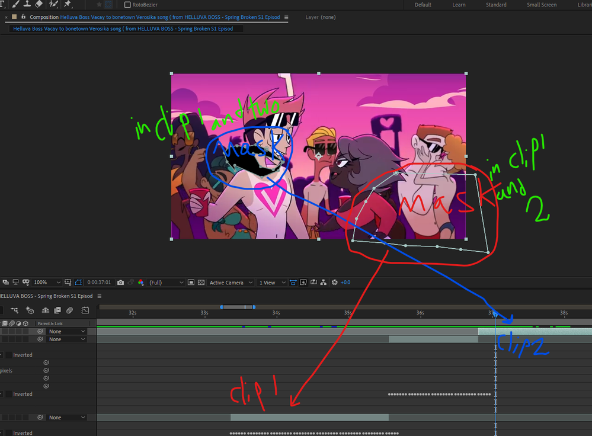Toggle Hide Shy Layers switch

point(45,310)
